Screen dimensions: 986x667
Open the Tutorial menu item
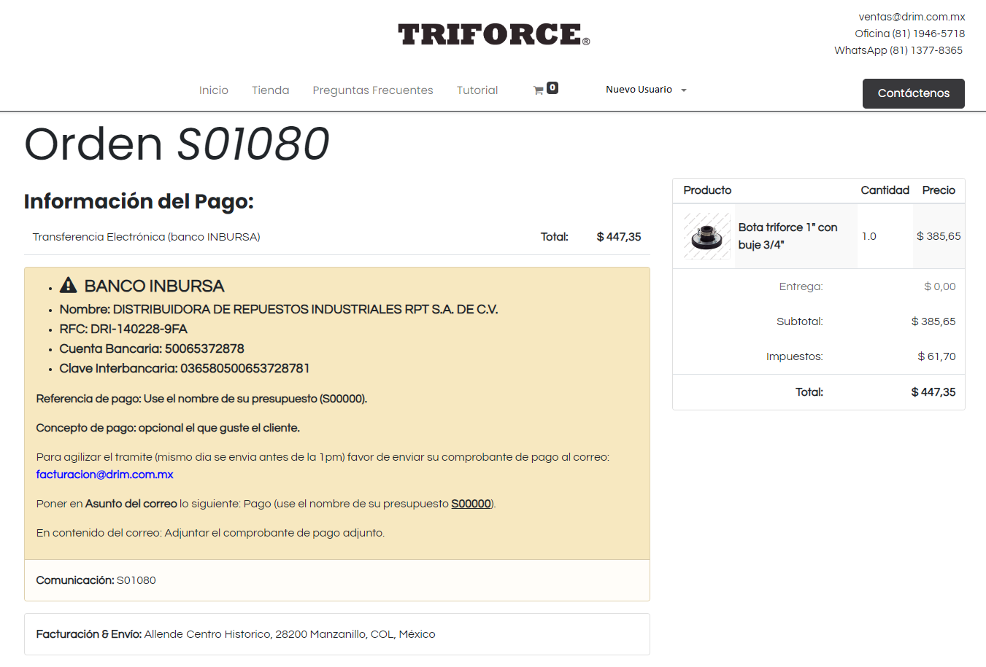click(477, 90)
